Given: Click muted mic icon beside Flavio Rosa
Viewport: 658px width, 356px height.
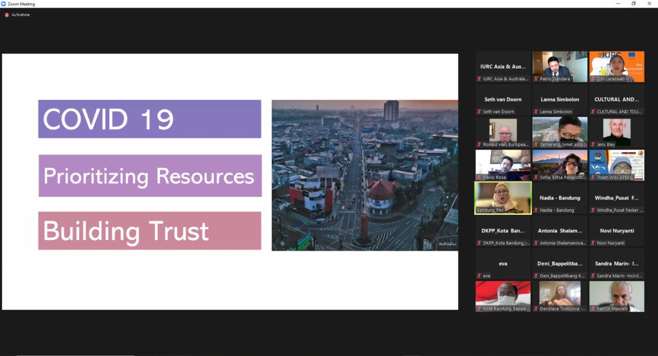Looking at the screenshot, I should (x=479, y=178).
